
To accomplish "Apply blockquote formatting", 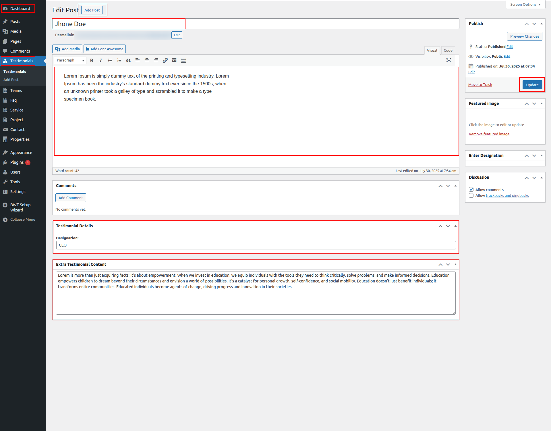I will (128, 60).
